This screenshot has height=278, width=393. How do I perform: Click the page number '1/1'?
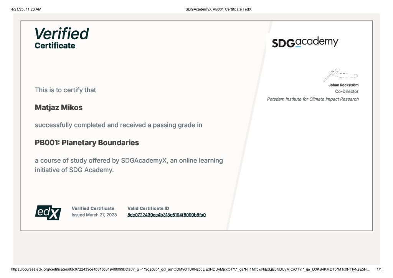(379, 270)
